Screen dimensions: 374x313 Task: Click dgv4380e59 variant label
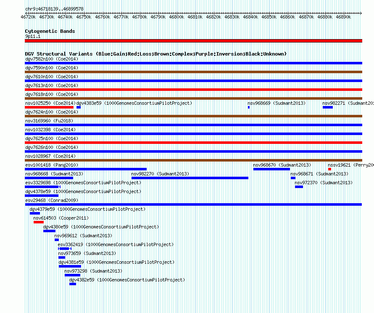tap(101, 227)
